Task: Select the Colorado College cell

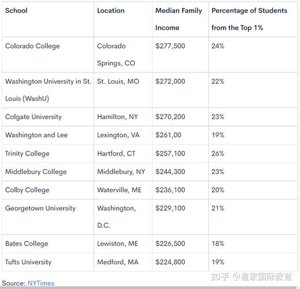Action: click(32, 46)
